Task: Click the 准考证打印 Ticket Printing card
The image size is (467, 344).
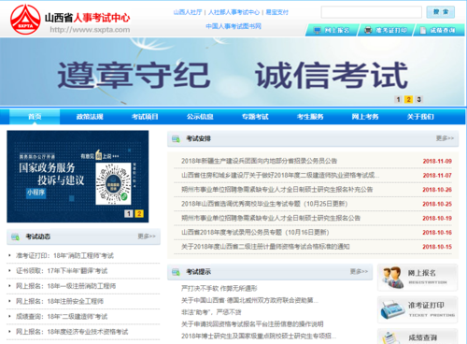Action: (417, 310)
